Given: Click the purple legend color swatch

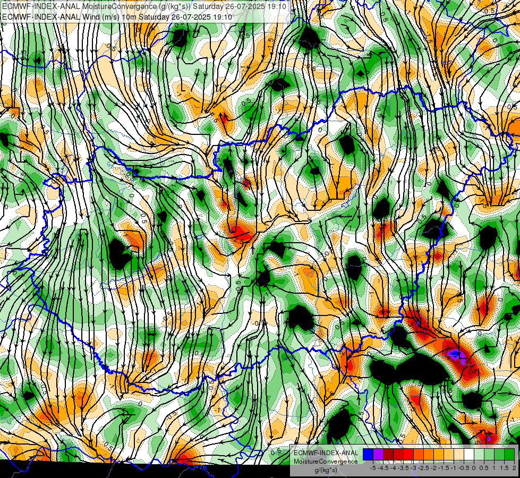Looking at the screenshot, I should coord(378,455).
